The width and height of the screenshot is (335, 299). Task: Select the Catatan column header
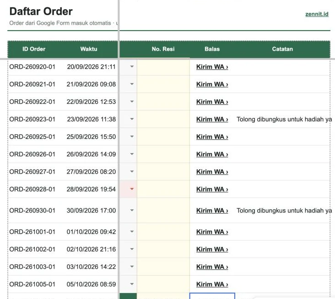coord(282,49)
